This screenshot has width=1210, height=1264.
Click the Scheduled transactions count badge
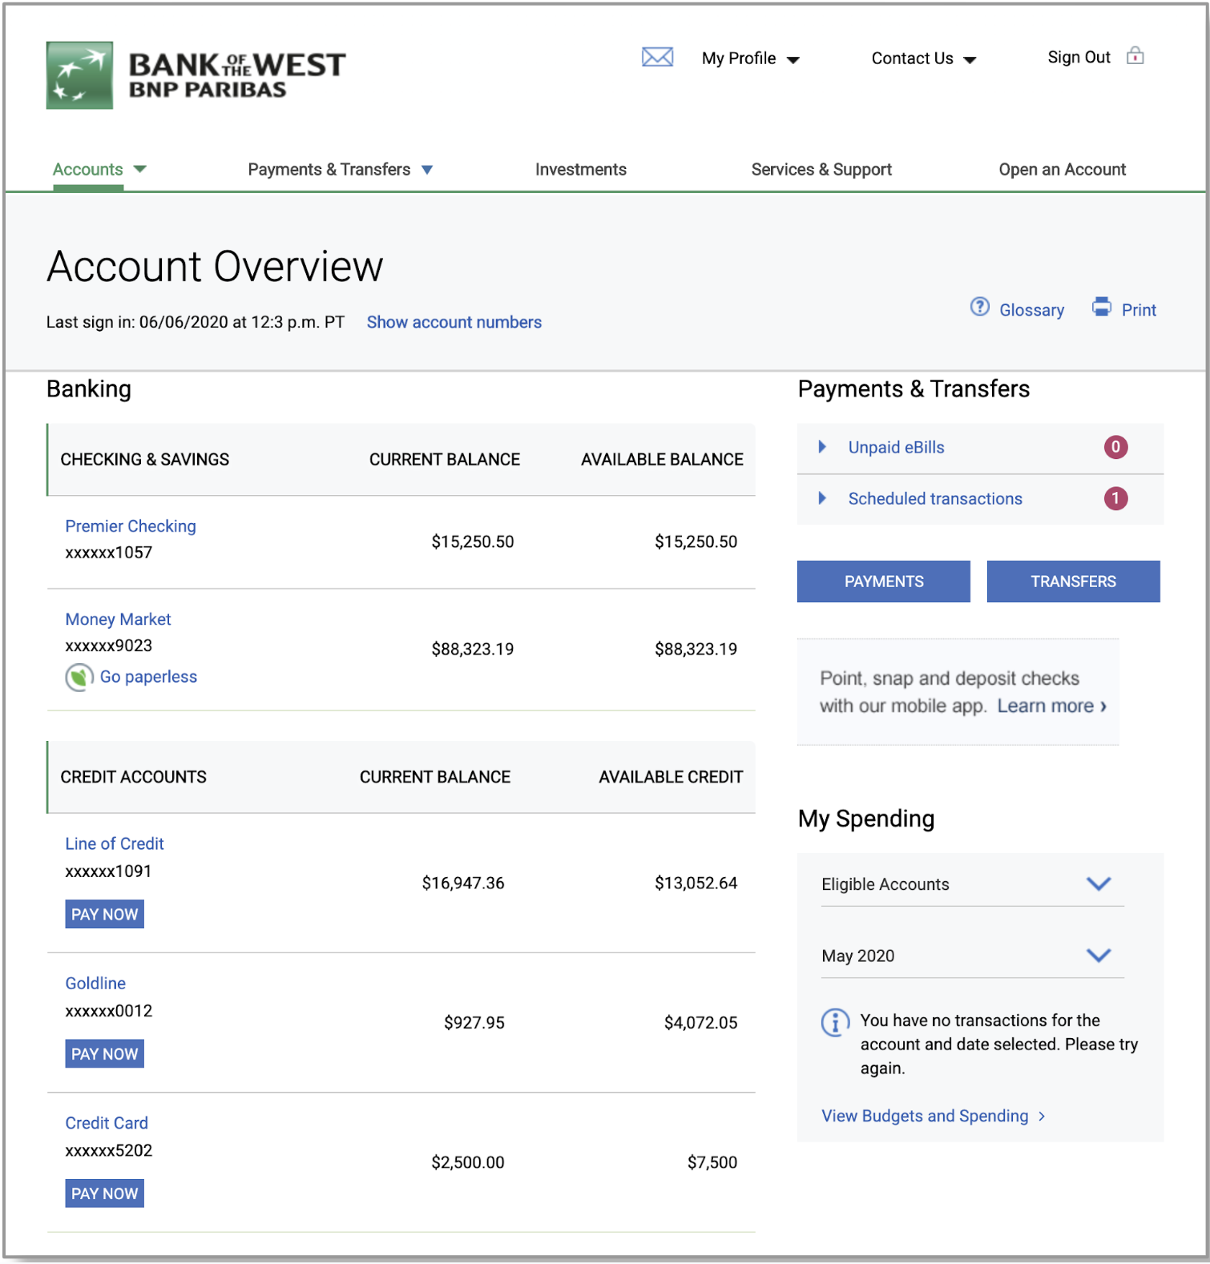click(1115, 498)
